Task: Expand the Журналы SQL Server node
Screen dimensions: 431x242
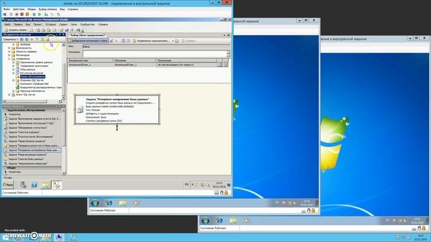Action: tap(13, 80)
